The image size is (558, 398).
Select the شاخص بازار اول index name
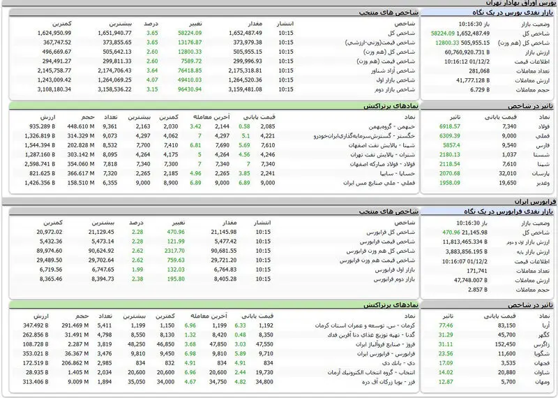pyautogui.click(x=395, y=80)
